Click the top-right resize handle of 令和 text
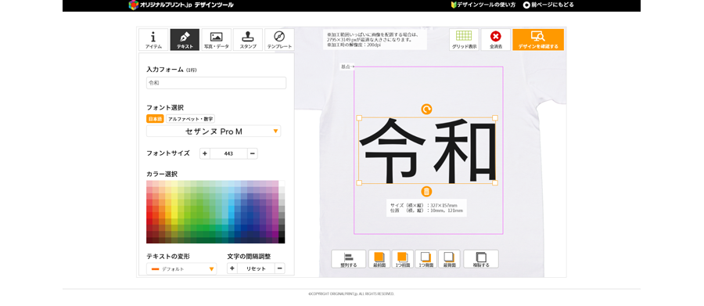The image size is (704, 306). click(495, 117)
